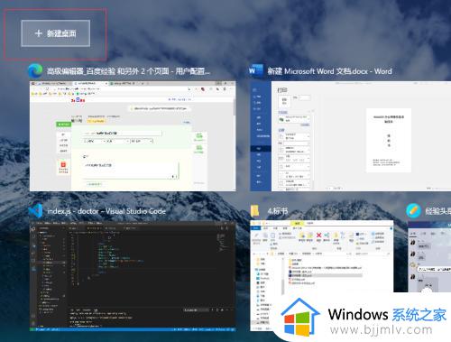
Task: Select title '新建 Microsoft Word 文档.docx - Word'
Action: pos(330,71)
